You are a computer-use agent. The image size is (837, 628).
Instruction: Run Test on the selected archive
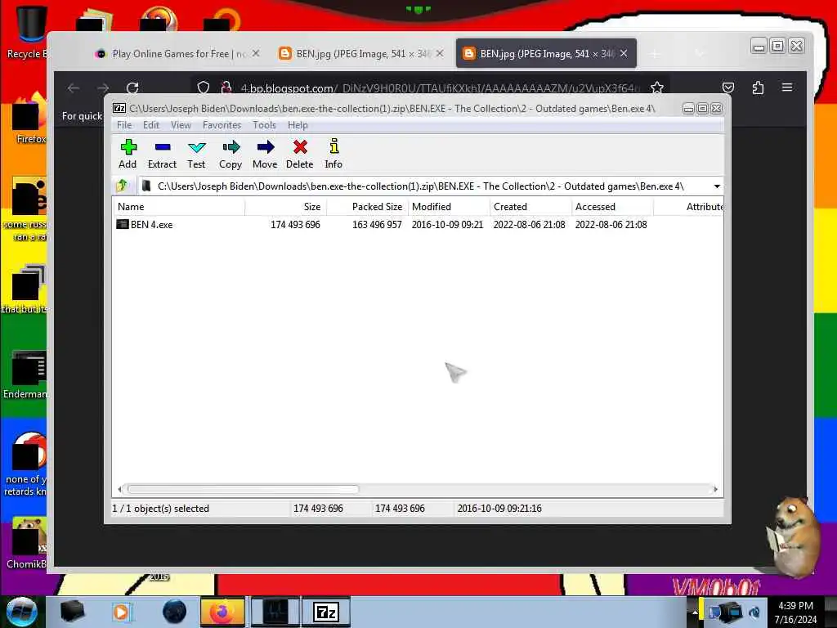tap(196, 155)
